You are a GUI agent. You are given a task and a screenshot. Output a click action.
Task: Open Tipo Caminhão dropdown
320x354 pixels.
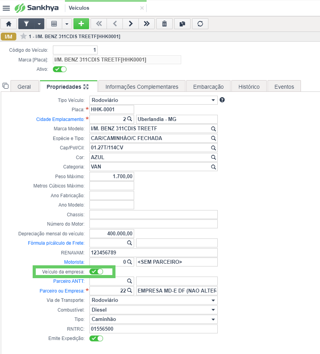[x=154, y=319]
